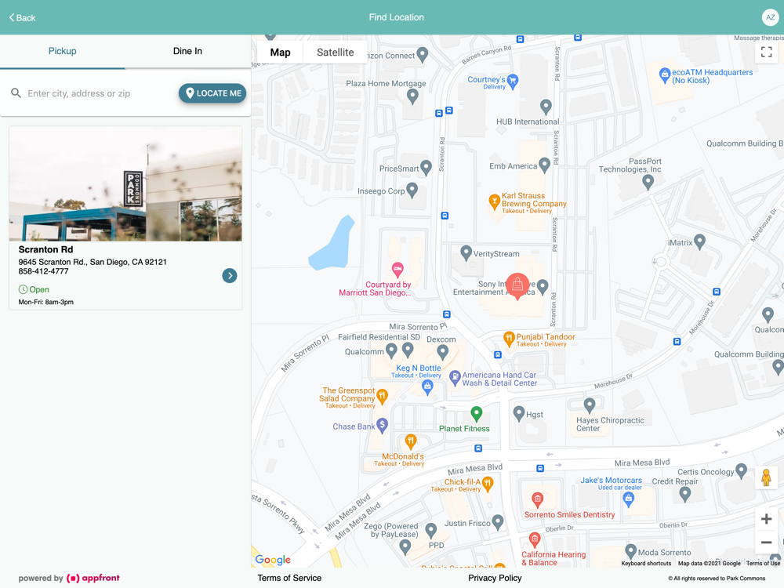This screenshot has height=588, width=784.
Task: Click the Courtney's delivery cart pin
Action: (x=513, y=81)
